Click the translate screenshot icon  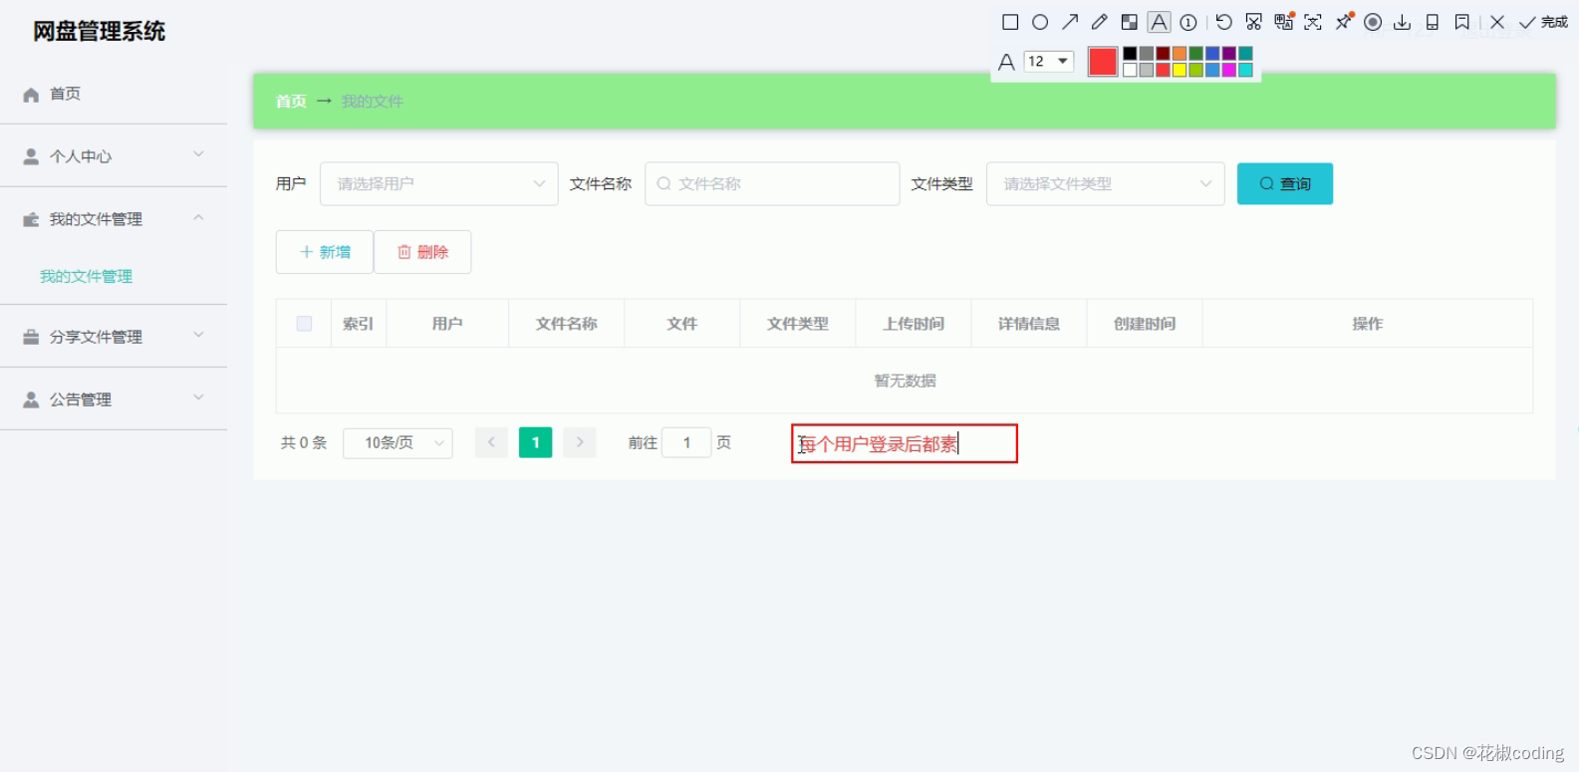pos(1284,21)
